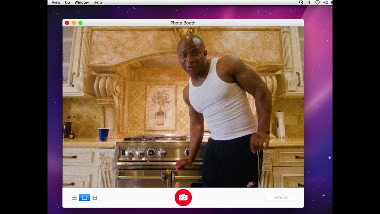The width and height of the screenshot is (380, 214).
Task: Switch to four-up photo burst mode
Action: (74, 198)
